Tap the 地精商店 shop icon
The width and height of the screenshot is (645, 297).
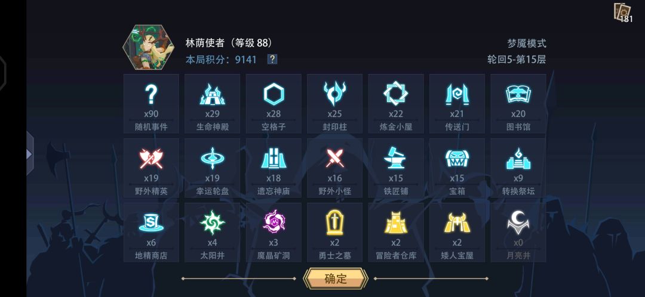pyautogui.click(x=151, y=222)
